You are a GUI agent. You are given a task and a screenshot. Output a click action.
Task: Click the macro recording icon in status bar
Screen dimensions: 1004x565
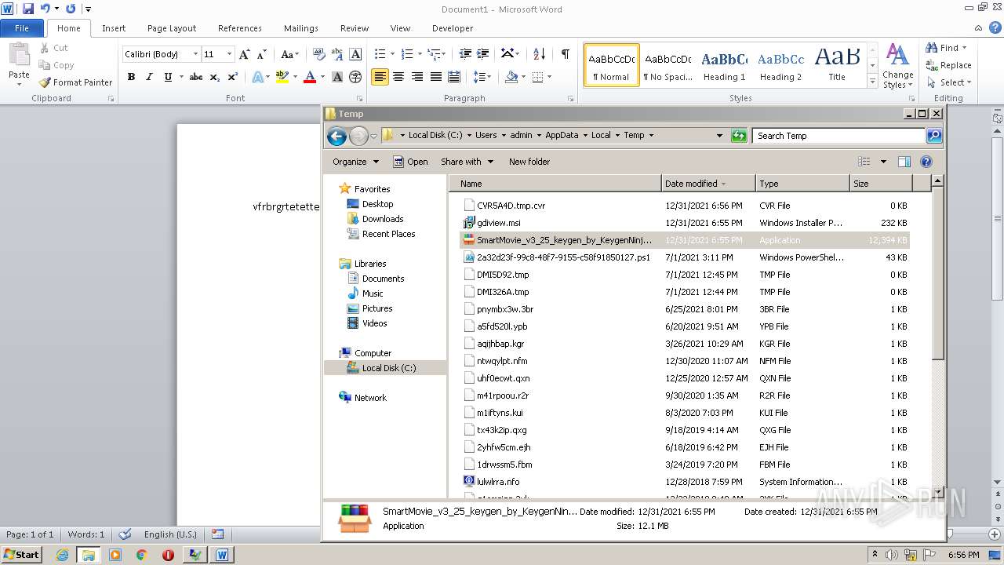[217, 534]
